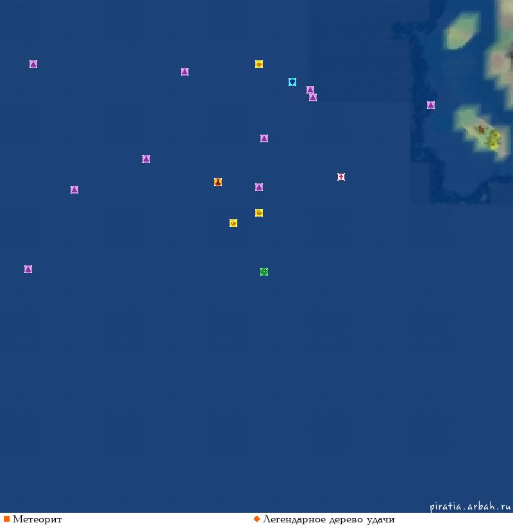Click the 'Легендарное дерево удачи' legend label
Screen dimensions: 513x532
[x=329, y=519]
